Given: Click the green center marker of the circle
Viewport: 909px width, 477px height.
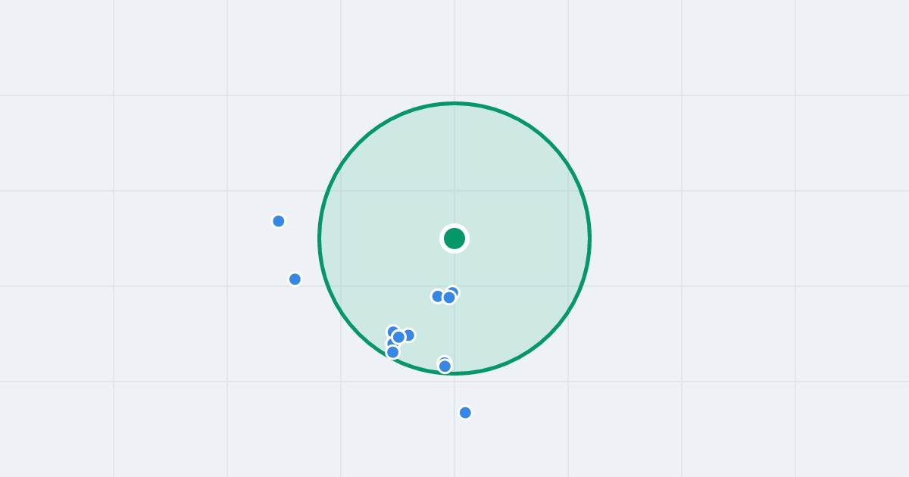Looking at the screenshot, I should pos(454,238).
